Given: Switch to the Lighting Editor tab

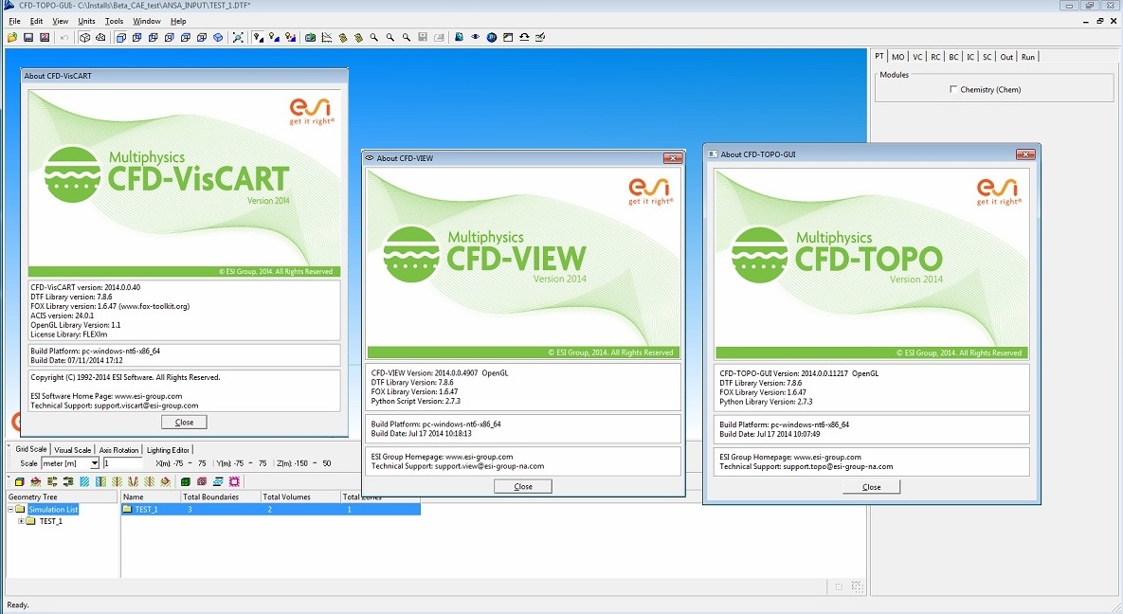Looking at the screenshot, I should pyautogui.click(x=169, y=450).
